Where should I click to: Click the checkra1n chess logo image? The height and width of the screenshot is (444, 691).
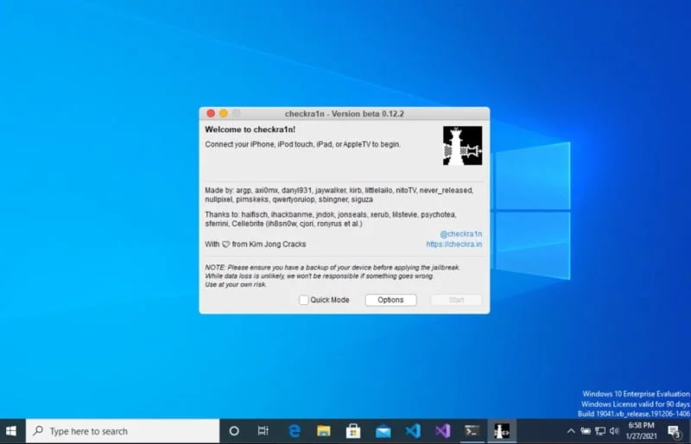click(x=462, y=145)
